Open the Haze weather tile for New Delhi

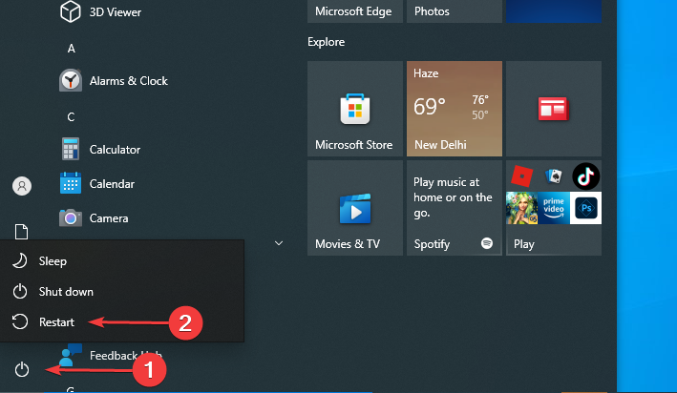(x=455, y=109)
